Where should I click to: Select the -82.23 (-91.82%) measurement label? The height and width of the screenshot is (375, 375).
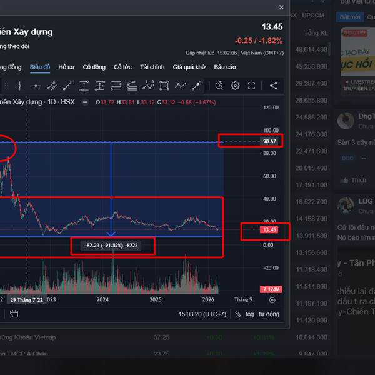click(x=111, y=246)
